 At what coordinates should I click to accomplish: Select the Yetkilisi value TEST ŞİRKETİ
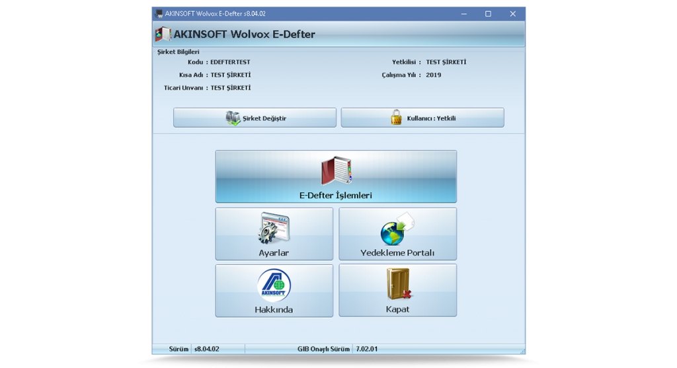tap(446, 62)
